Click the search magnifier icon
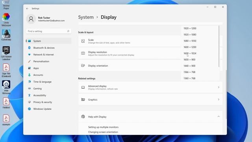 point(68,31)
